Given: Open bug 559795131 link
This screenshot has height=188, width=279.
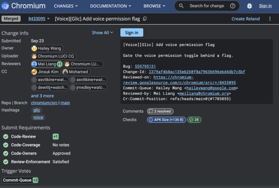Looking at the screenshot, I should tap(145, 66).
